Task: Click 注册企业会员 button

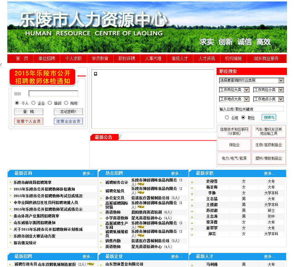Action: point(68,121)
